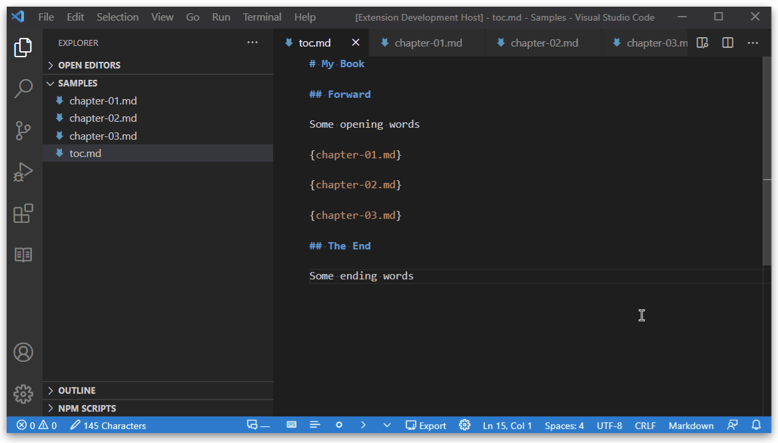Change indentation via Spaces: 4
This screenshot has height=443, width=778.
(x=564, y=426)
